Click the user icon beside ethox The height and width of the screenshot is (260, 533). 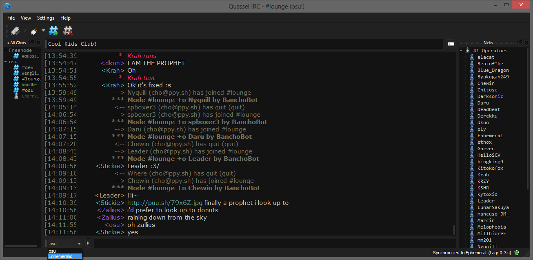coord(472,142)
